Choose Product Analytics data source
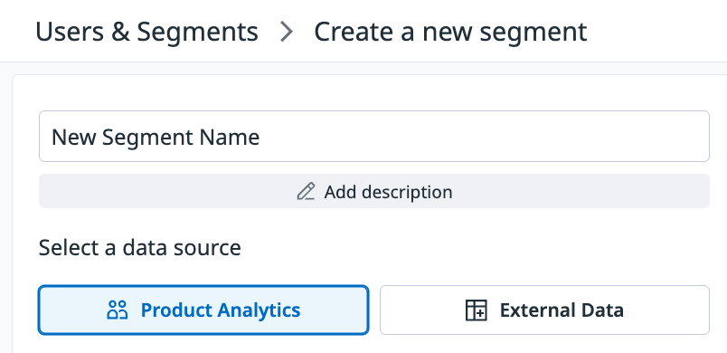This screenshot has width=727, height=353. pos(203,310)
